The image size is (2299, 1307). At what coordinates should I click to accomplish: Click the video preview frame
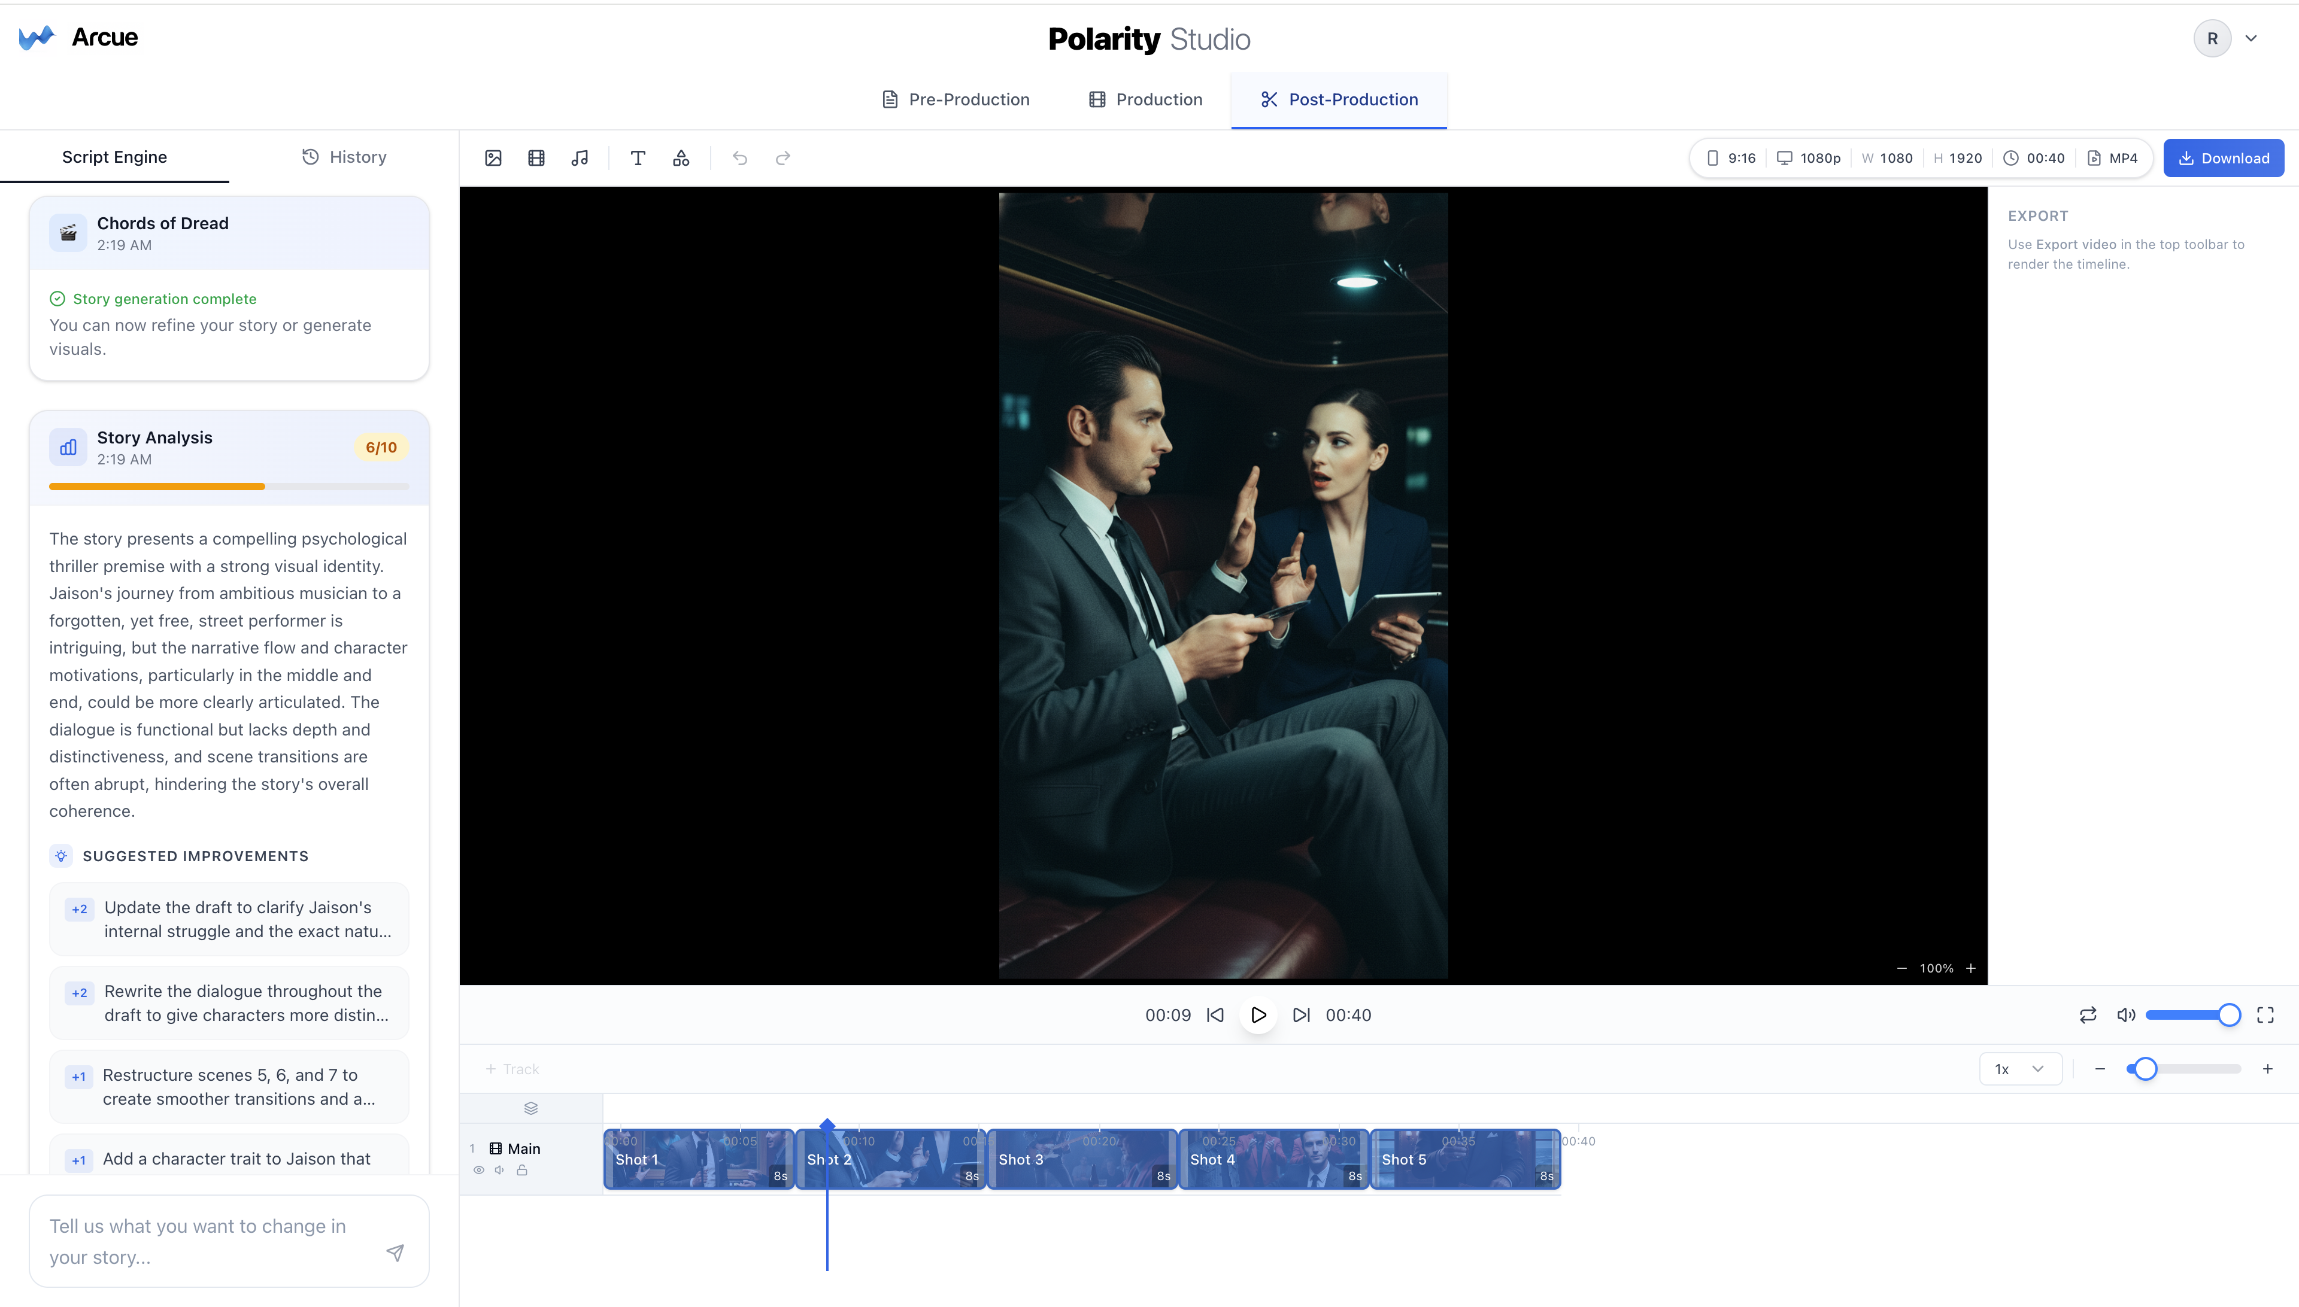click(1223, 585)
